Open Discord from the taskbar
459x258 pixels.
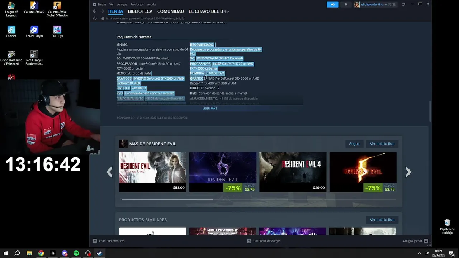tap(65, 253)
